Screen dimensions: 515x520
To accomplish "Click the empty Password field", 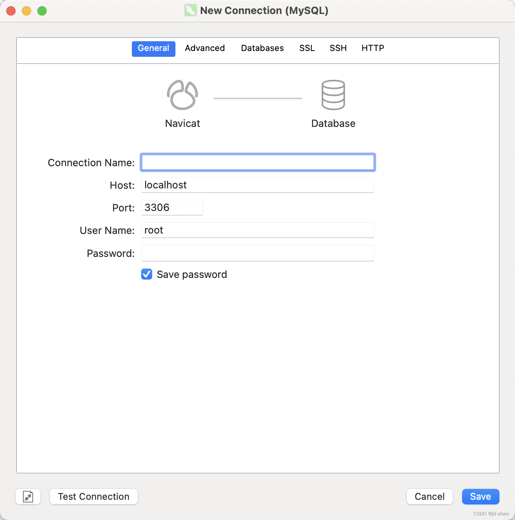I will click(258, 253).
